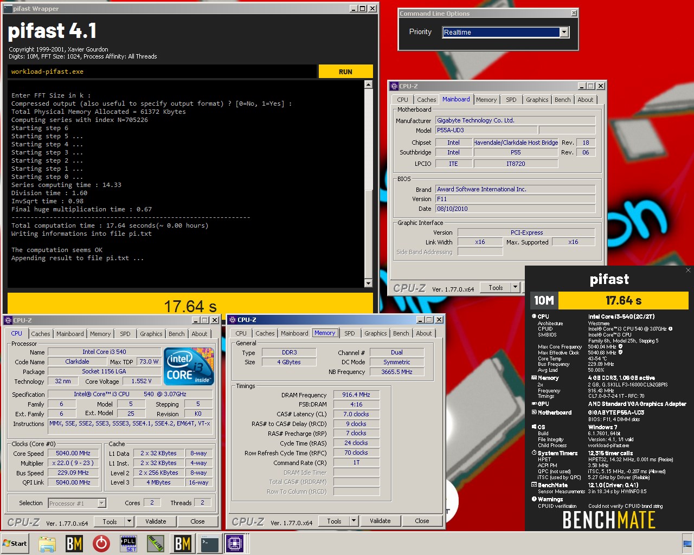Click the pifast Wrapper title bar icon

pyautogui.click(x=8, y=9)
